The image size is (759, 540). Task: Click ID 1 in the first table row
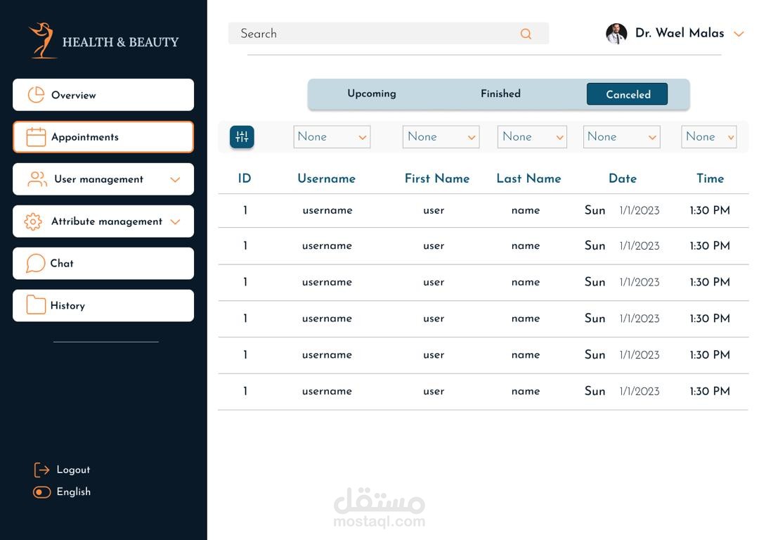click(245, 210)
